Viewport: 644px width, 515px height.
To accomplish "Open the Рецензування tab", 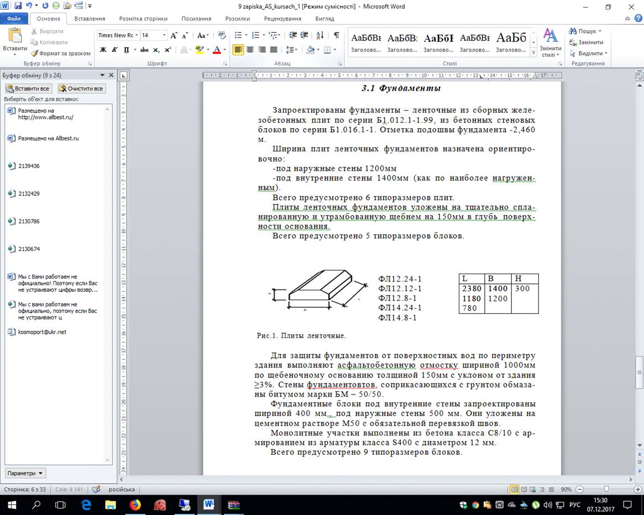I will (x=282, y=19).
